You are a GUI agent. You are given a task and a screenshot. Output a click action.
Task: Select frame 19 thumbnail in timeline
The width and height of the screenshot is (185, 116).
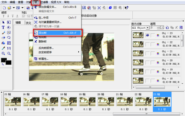tap(87, 102)
